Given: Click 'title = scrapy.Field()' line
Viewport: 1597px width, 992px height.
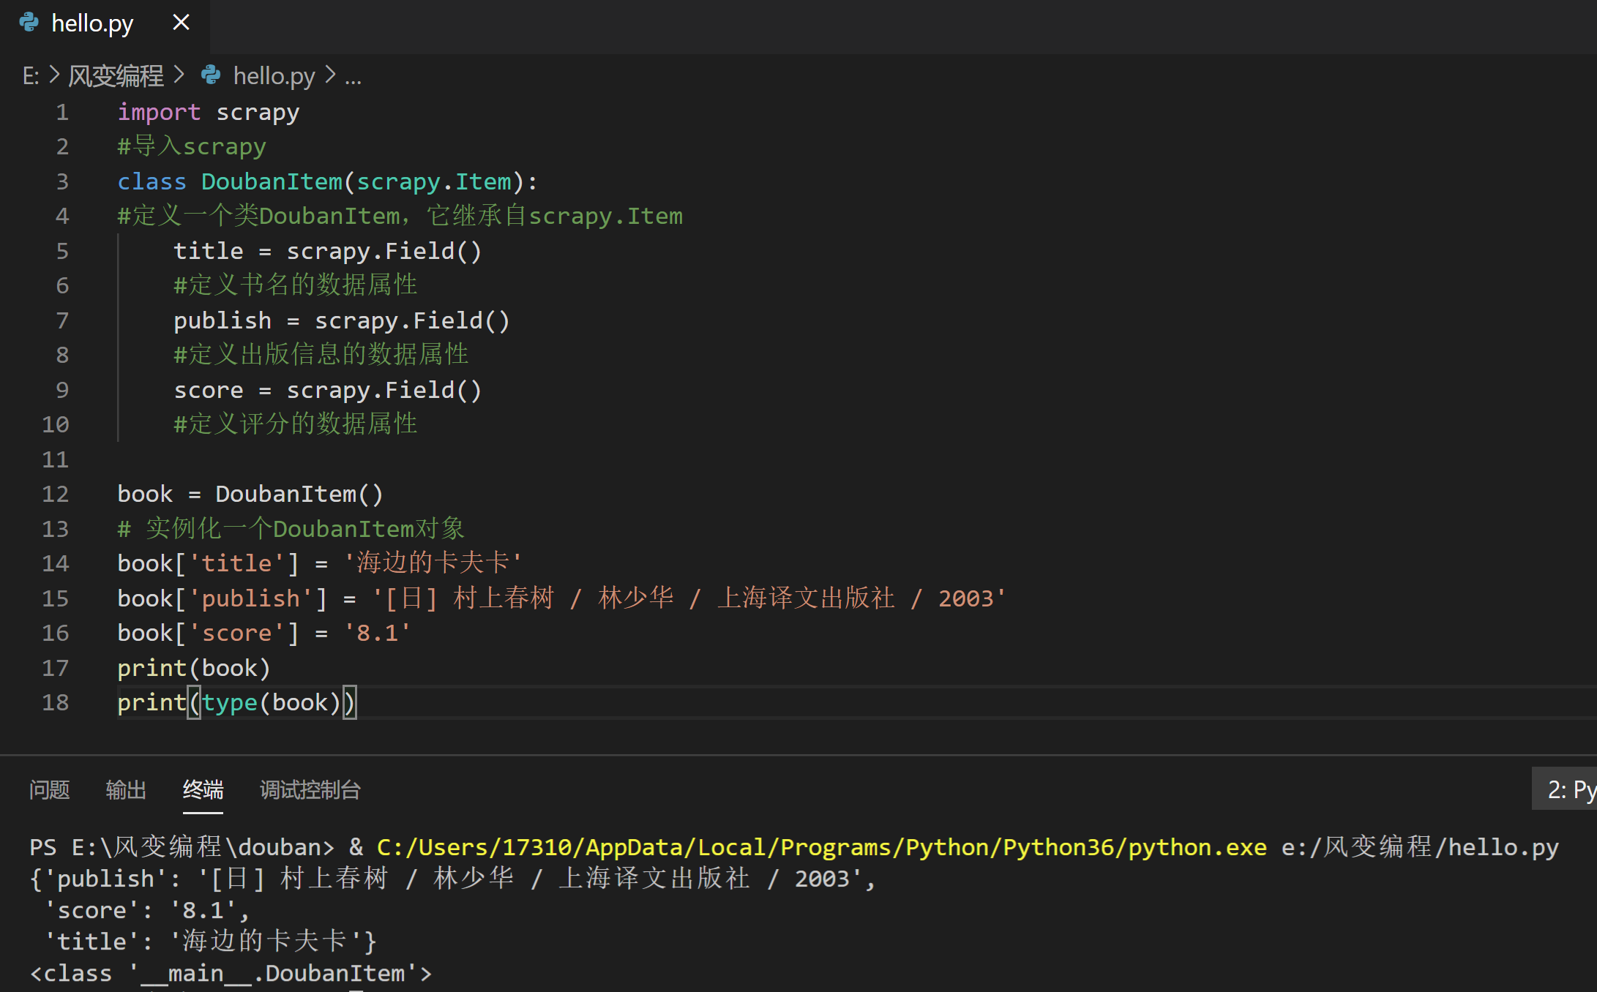Looking at the screenshot, I should tap(328, 251).
